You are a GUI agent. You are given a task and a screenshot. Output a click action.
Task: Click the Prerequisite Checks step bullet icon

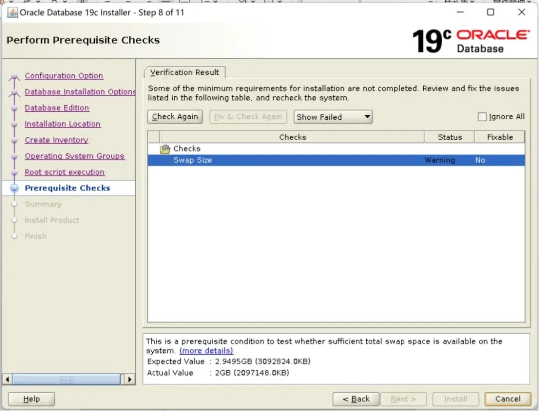click(14, 189)
